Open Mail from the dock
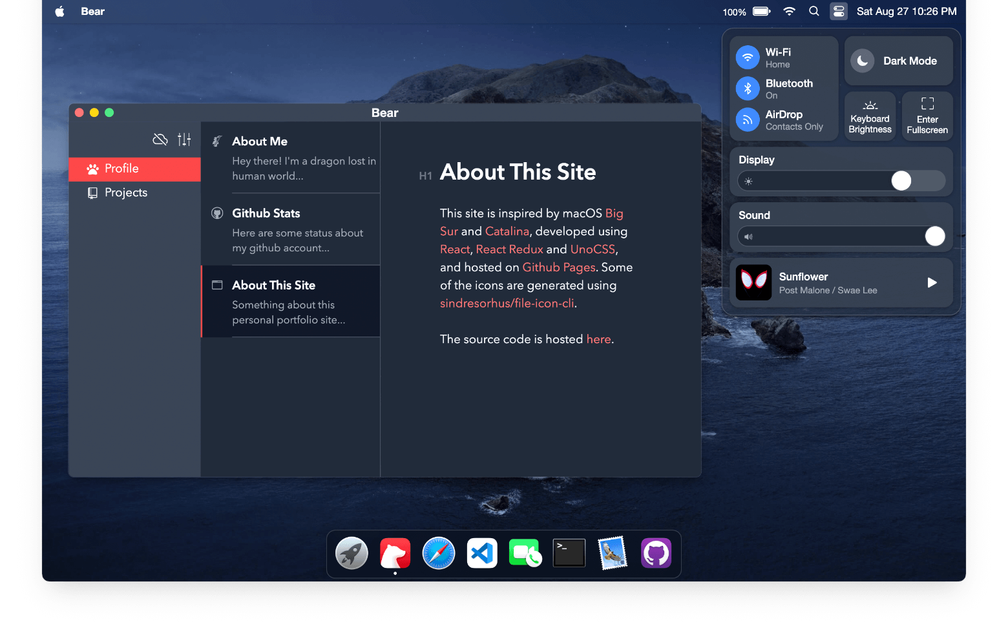 [613, 554]
